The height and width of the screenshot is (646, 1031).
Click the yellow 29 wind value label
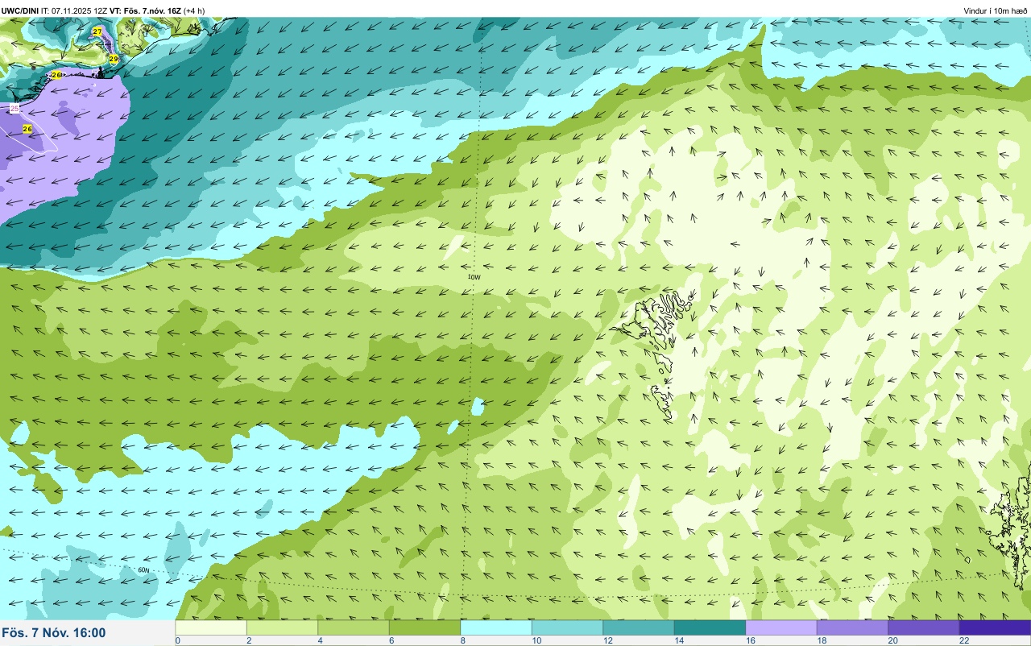pos(114,60)
